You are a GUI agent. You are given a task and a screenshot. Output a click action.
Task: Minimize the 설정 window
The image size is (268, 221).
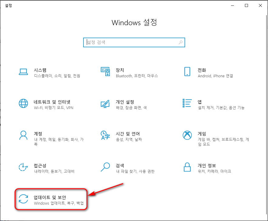pyautogui.click(x=232, y=5)
